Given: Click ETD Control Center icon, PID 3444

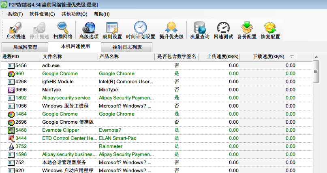Looking at the screenshot, I should point(11,139).
